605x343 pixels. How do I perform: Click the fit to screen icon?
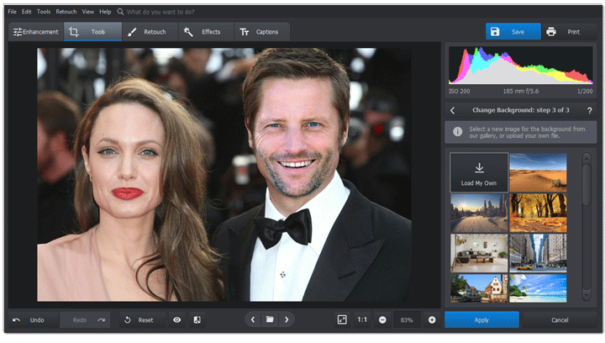(x=342, y=320)
